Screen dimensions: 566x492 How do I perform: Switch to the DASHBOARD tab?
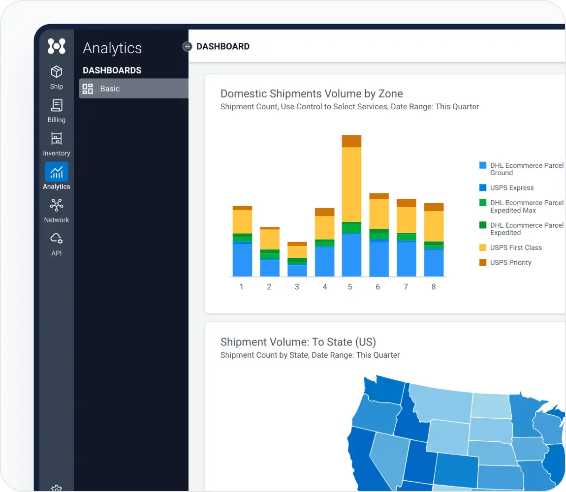point(223,46)
